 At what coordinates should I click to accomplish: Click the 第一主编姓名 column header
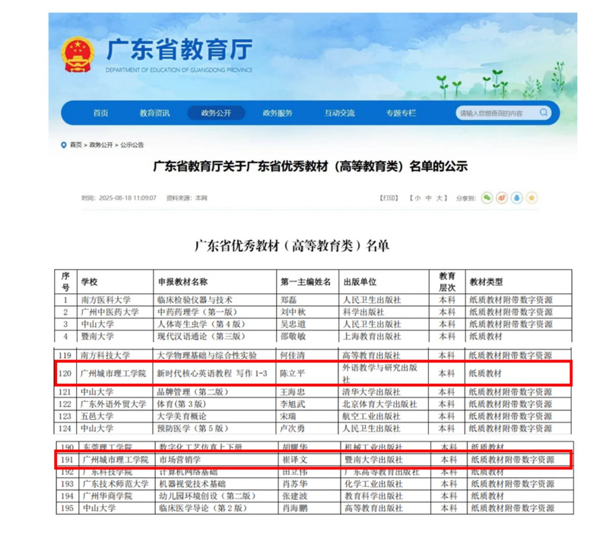click(306, 282)
